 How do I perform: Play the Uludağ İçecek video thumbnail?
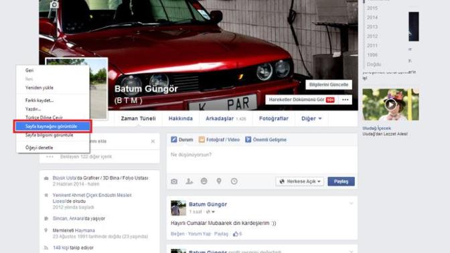390,104
